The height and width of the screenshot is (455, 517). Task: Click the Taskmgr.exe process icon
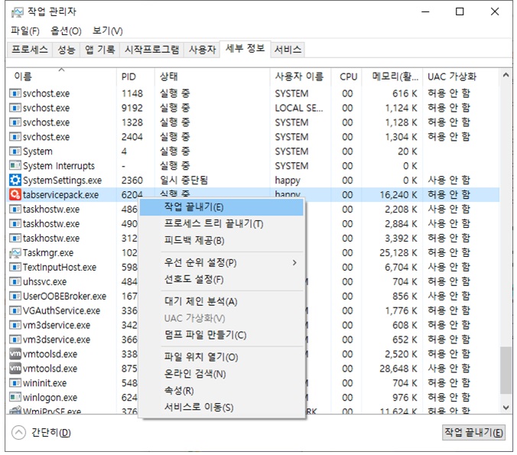coord(15,253)
